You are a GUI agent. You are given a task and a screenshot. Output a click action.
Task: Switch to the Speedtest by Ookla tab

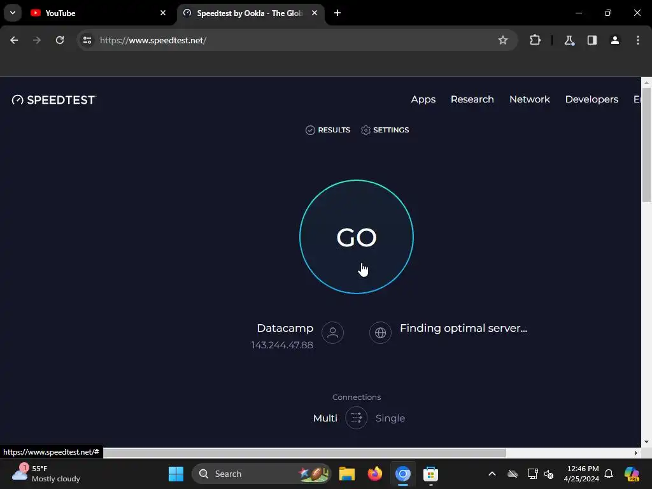251,13
